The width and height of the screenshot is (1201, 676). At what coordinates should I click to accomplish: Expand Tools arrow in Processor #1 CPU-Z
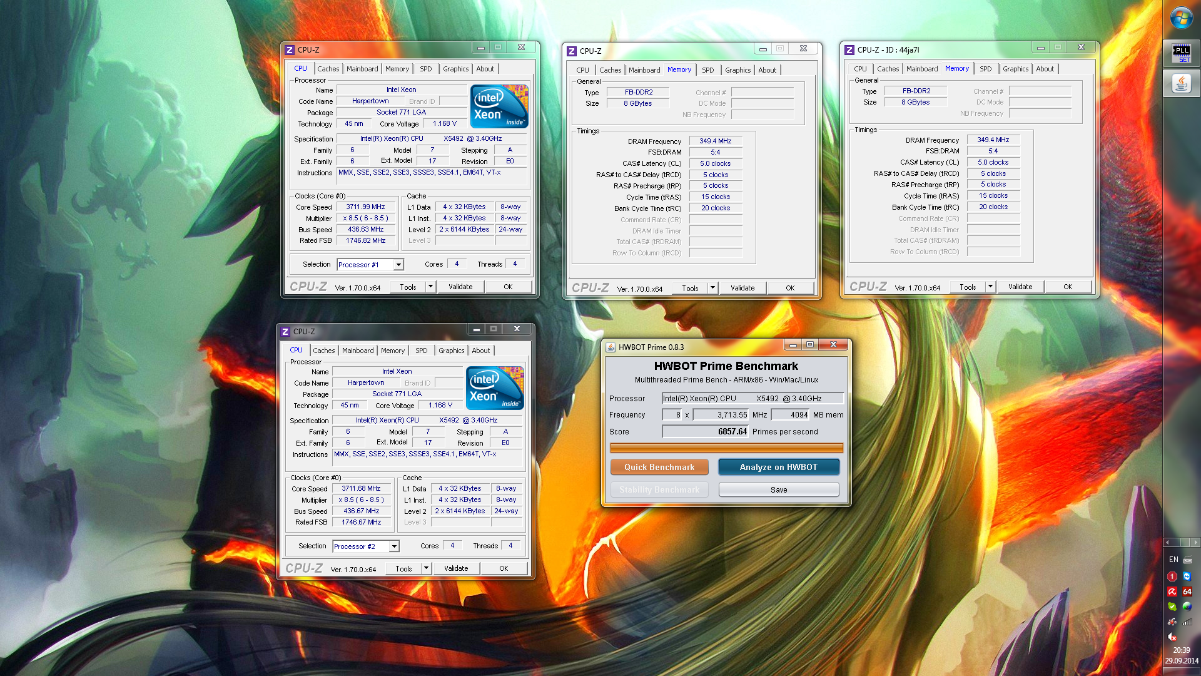pos(430,287)
